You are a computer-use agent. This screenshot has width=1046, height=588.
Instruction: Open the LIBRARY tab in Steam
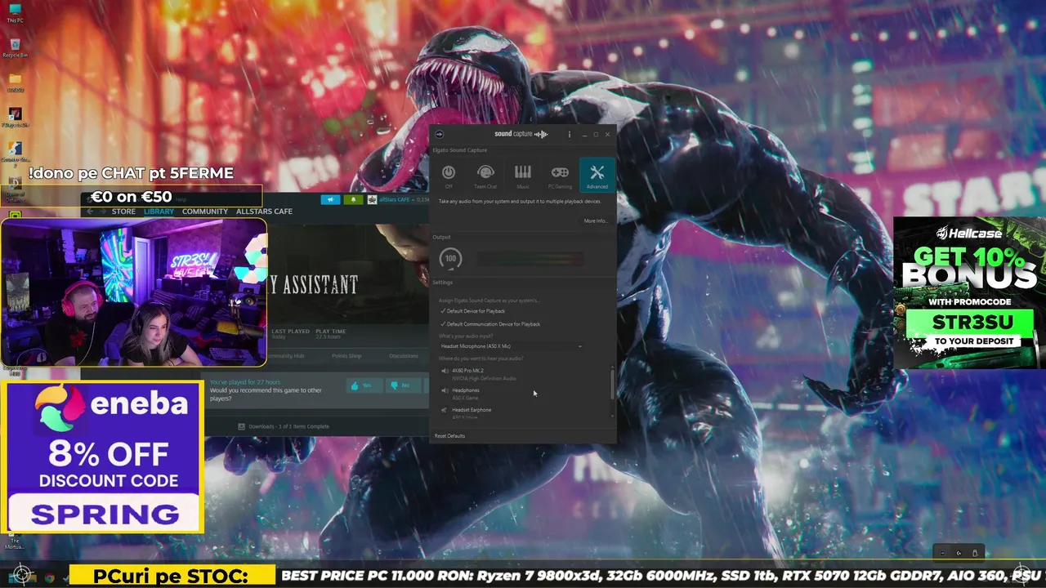point(159,212)
